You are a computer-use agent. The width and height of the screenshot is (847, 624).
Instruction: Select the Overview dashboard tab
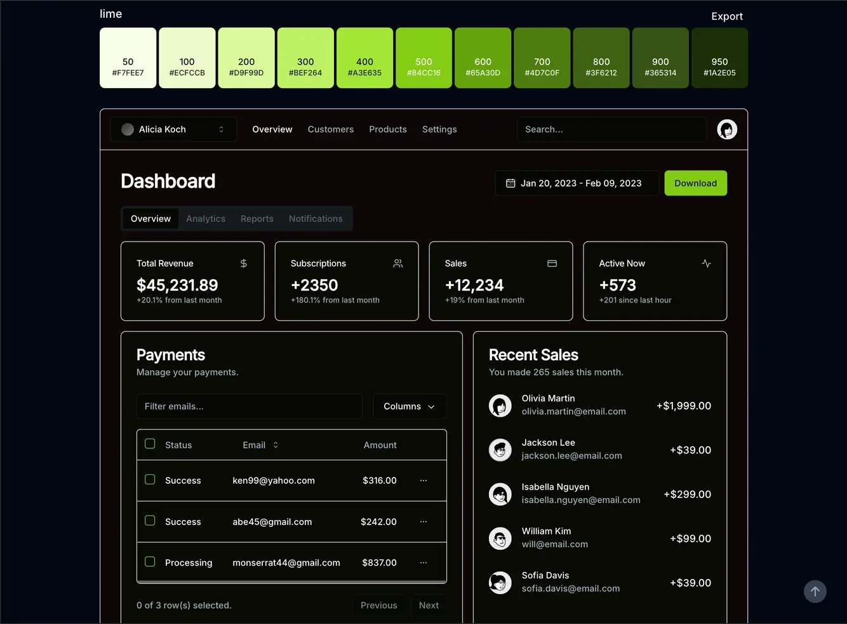[150, 219]
